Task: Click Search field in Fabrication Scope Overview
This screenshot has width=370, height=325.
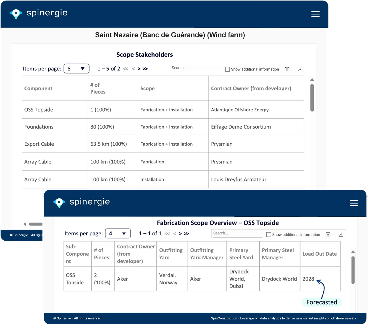Action: 237,234
